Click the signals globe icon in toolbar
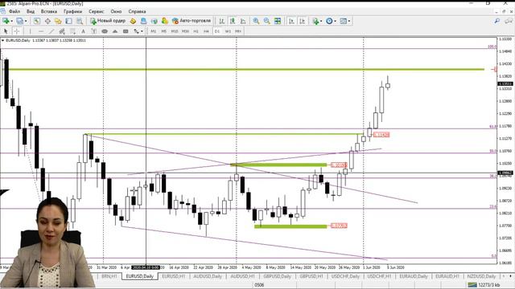Viewport: 515px width, 289px height. (154, 21)
